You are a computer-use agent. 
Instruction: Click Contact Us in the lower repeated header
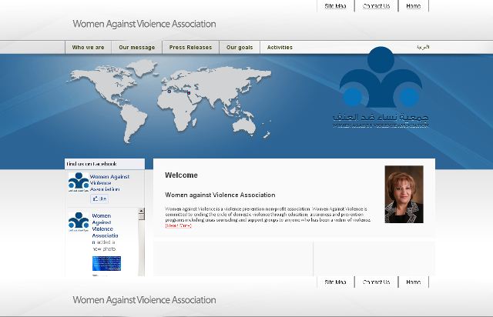click(x=377, y=282)
